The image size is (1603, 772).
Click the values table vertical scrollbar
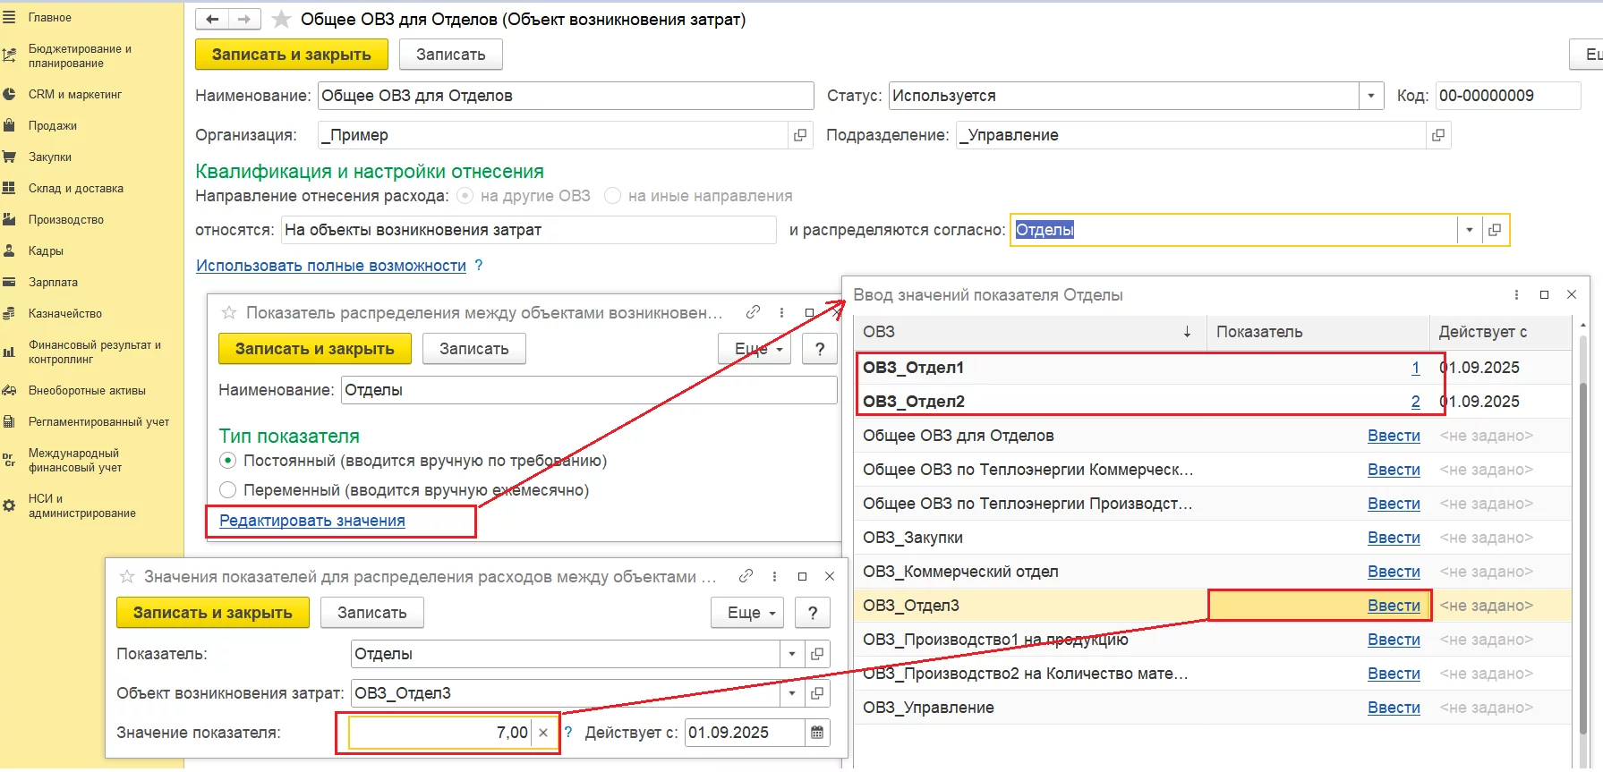click(1582, 537)
